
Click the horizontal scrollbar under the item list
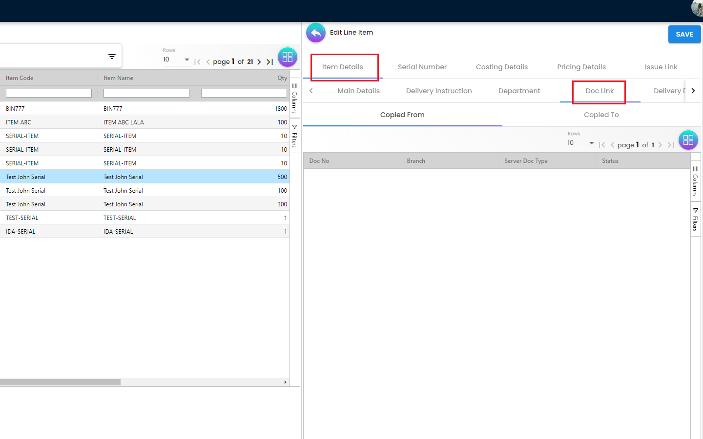click(60, 382)
